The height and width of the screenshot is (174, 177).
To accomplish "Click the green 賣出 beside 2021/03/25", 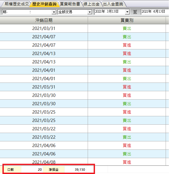I will (x=127, y=120).
